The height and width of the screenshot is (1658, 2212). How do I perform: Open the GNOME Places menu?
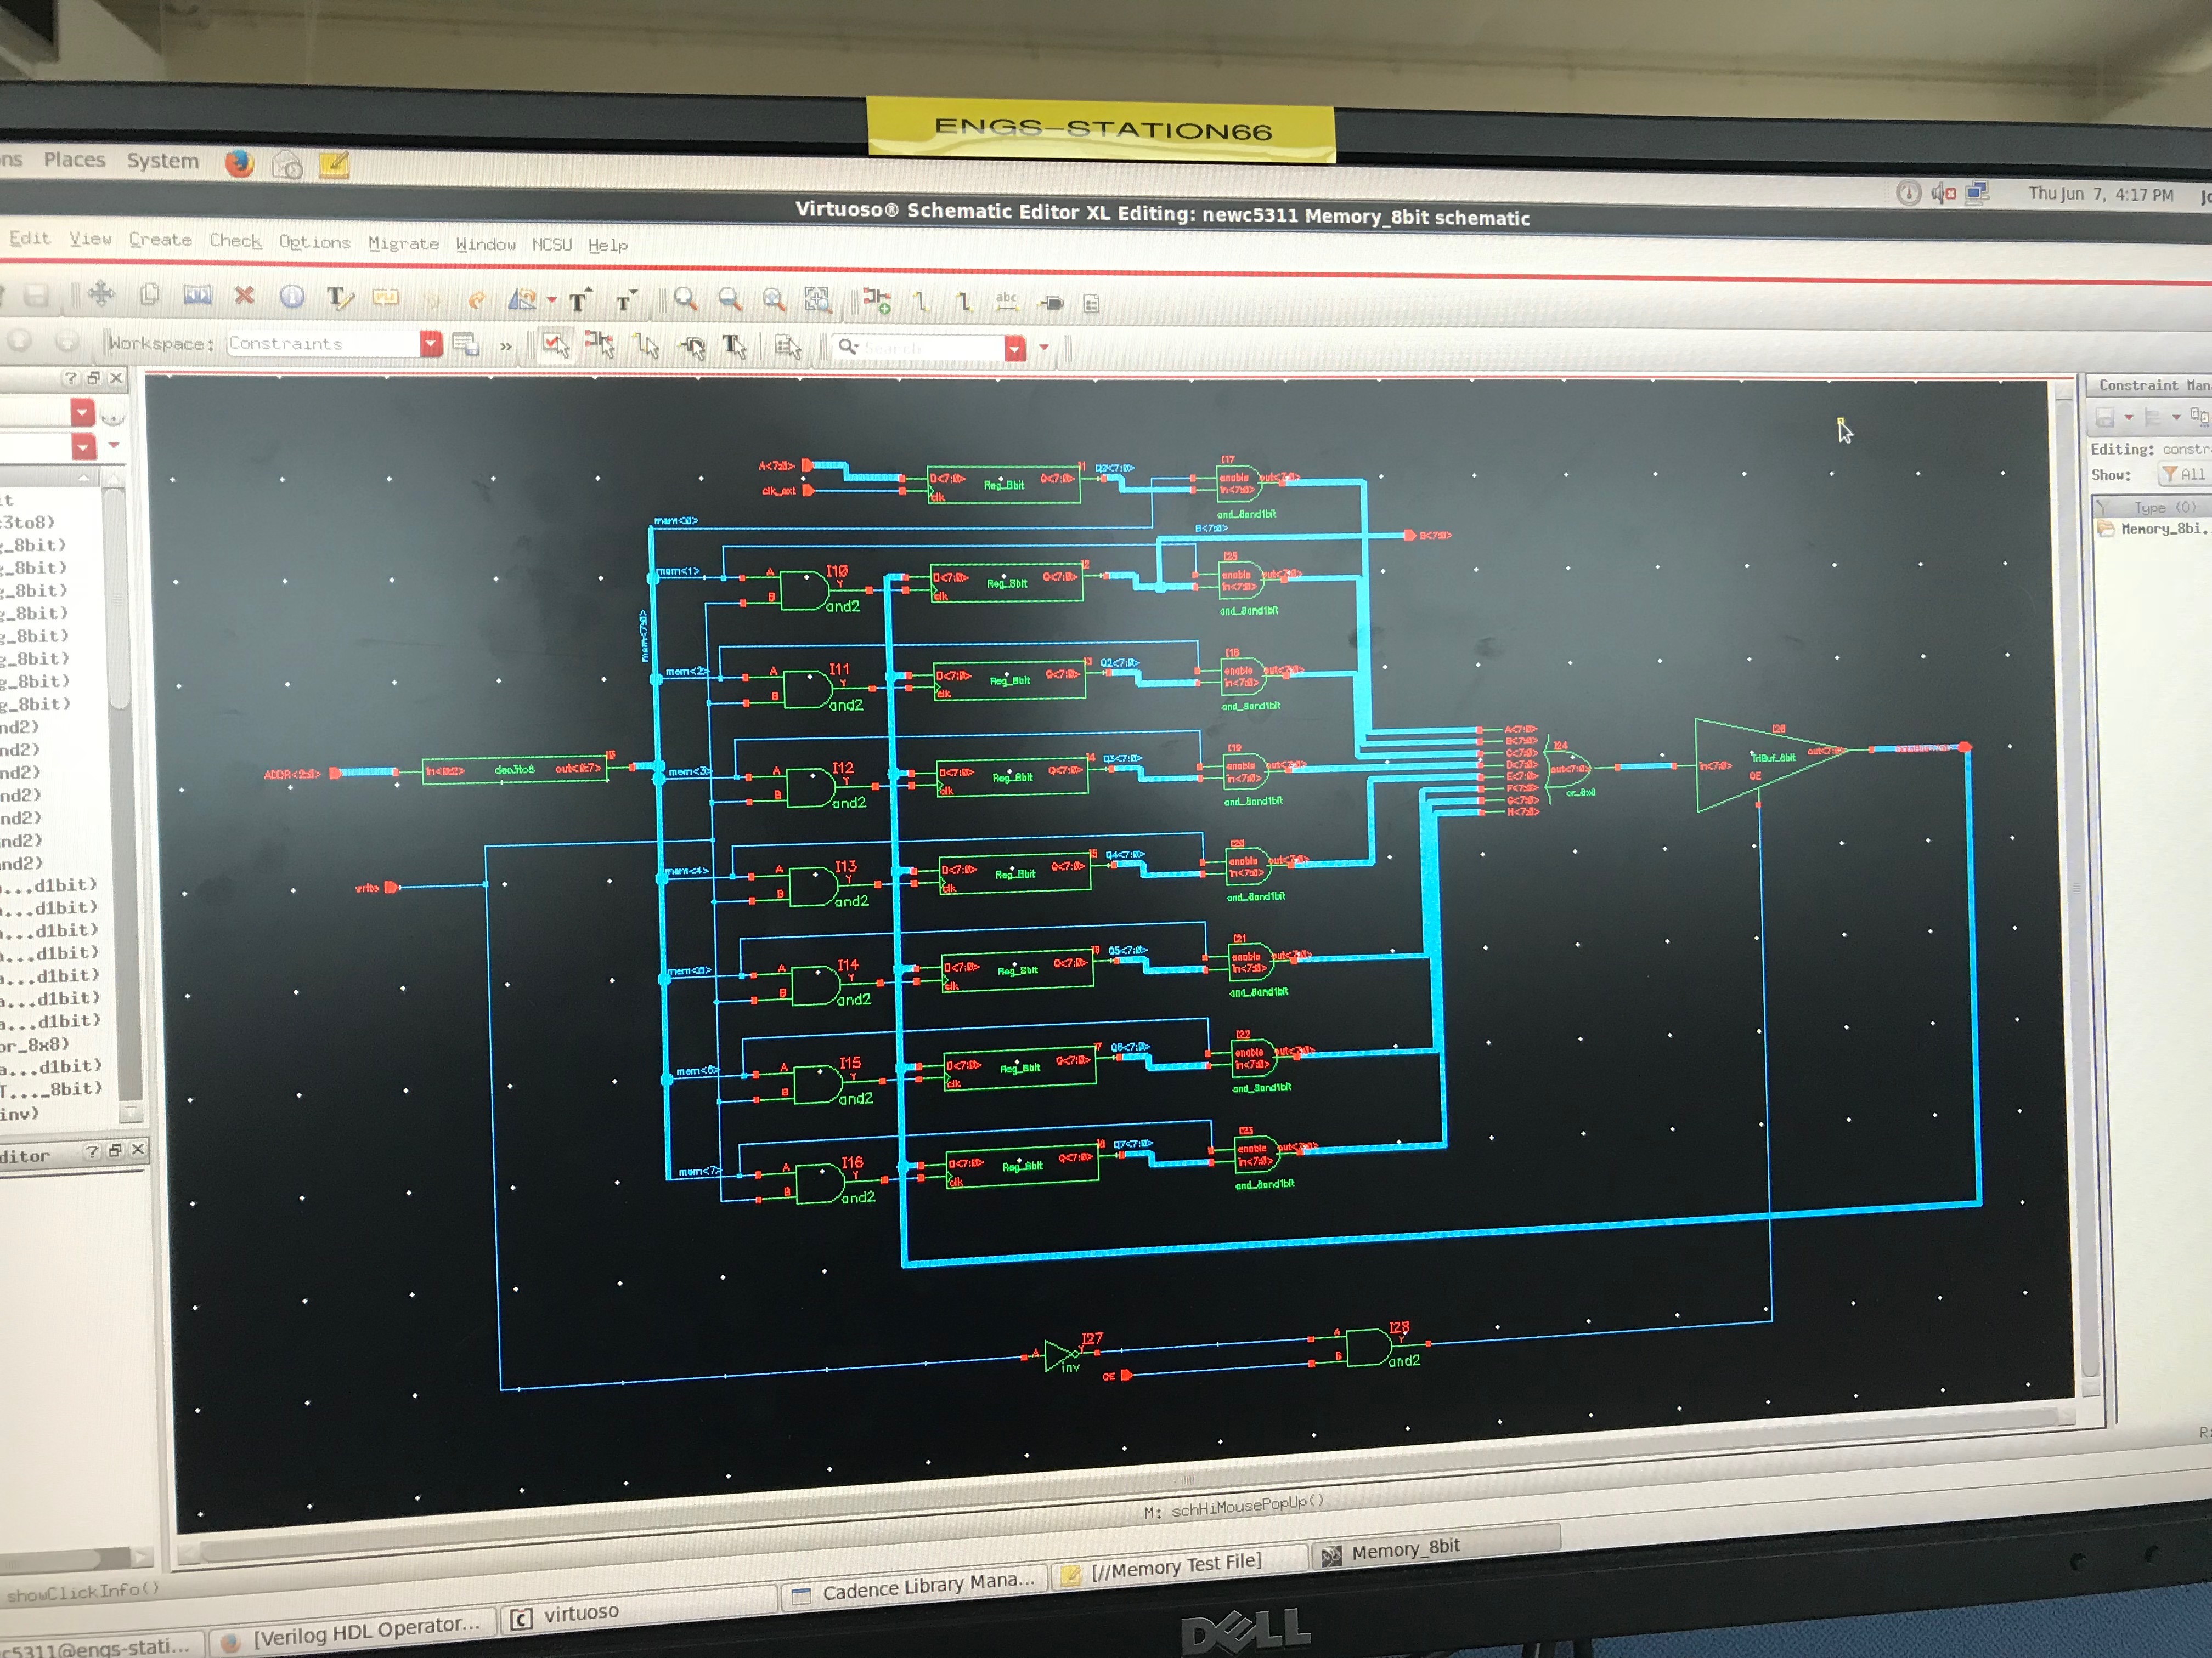(74, 159)
